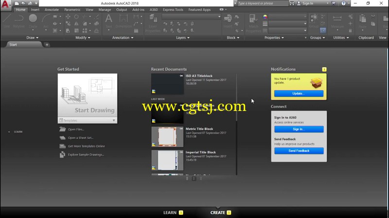Expand the Draw panel dropdown
The width and height of the screenshot is (389, 218).
point(32,38)
